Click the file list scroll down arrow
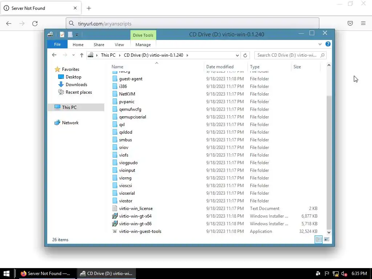This screenshot has height=279, width=372. pos(329,232)
